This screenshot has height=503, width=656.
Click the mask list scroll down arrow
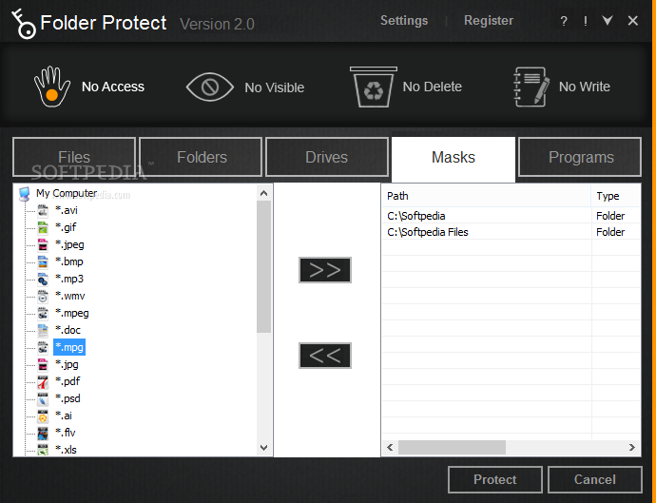coord(263,448)
